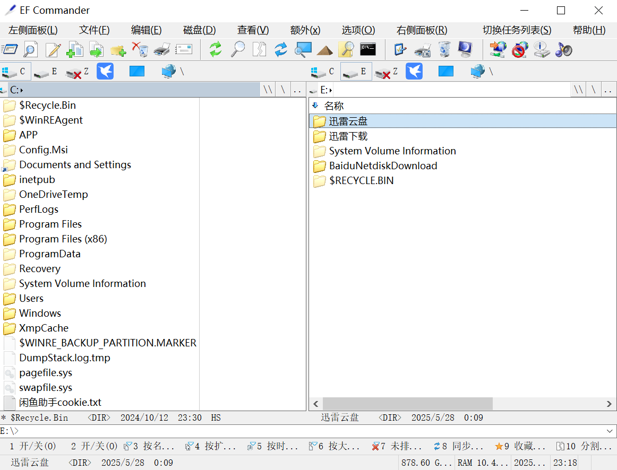The height and width of the screenshot is (470, 617).
Task: Open the 选项(O) menu
Action: pos(358,30)
